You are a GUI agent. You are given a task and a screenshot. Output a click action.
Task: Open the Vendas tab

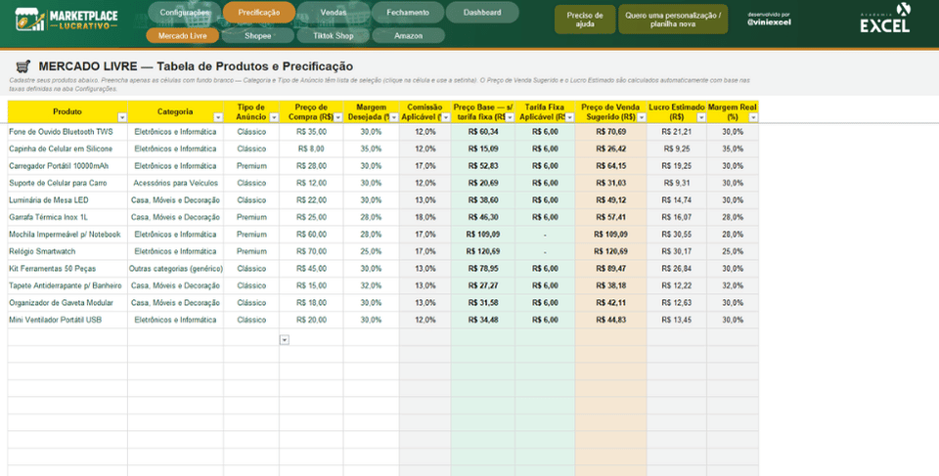[x=333, y=13]
